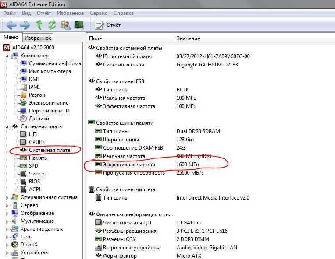Open the Вид menu

26,13
